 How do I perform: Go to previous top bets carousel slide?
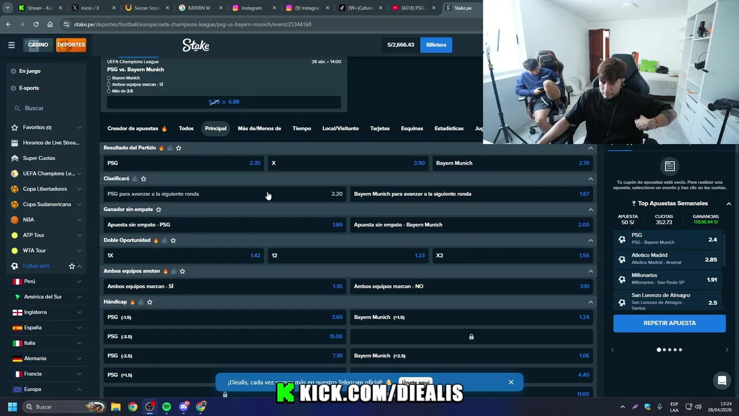pos(613,350)
